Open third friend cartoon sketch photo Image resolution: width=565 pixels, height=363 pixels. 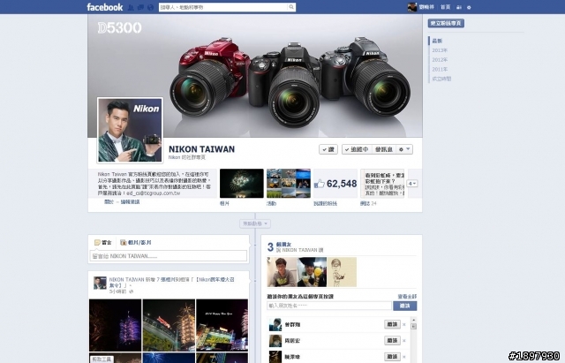(x=342, y=272)
